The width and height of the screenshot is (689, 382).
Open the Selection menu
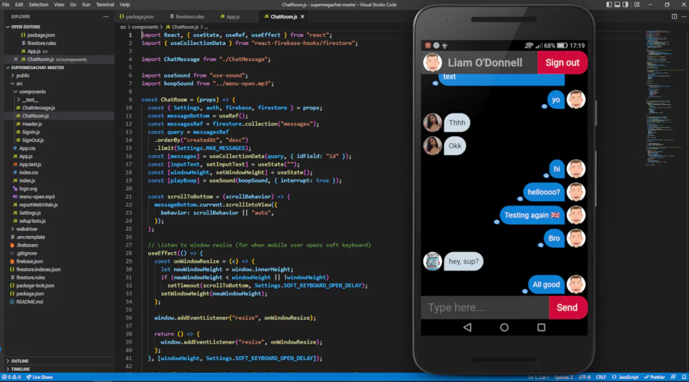[x=38, y=5]
